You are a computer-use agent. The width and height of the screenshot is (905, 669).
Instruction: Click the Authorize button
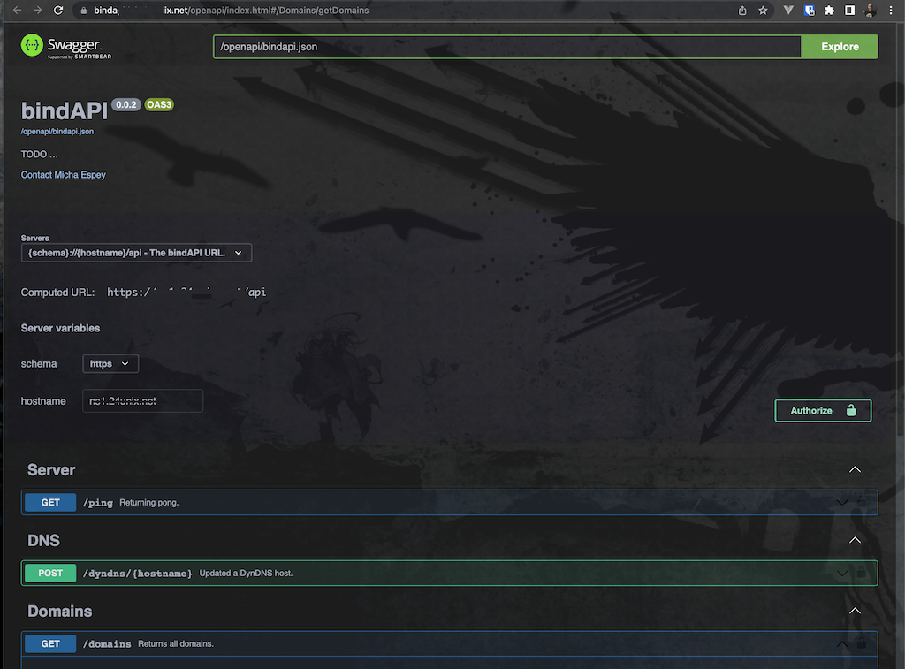click(822, 410)
